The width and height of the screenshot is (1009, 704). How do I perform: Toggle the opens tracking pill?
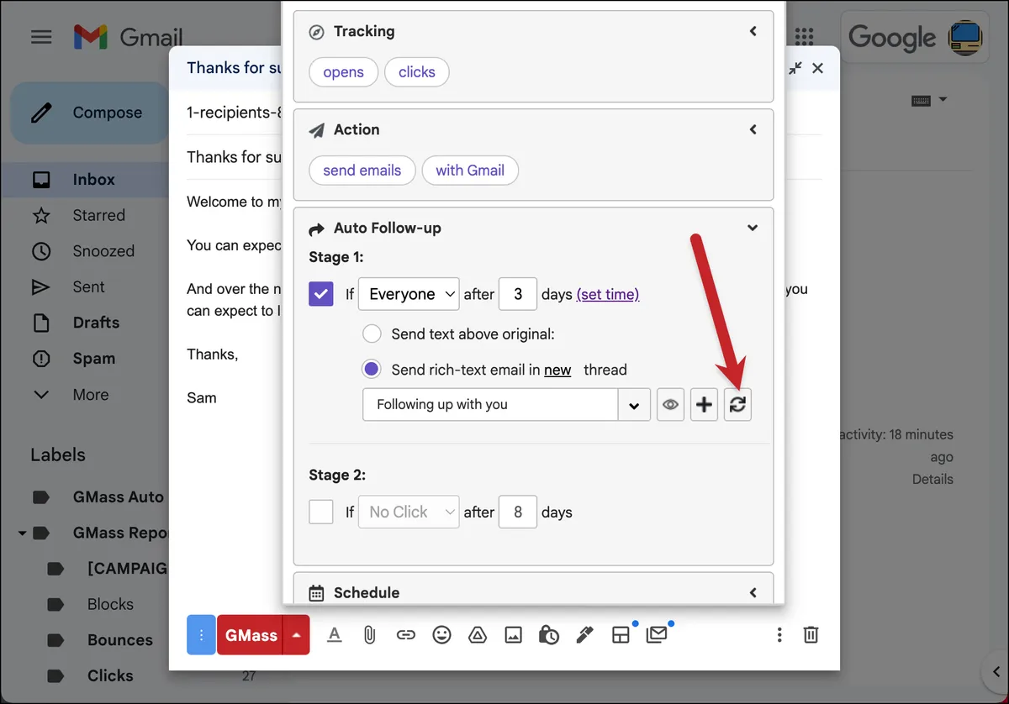coord(343,72)
